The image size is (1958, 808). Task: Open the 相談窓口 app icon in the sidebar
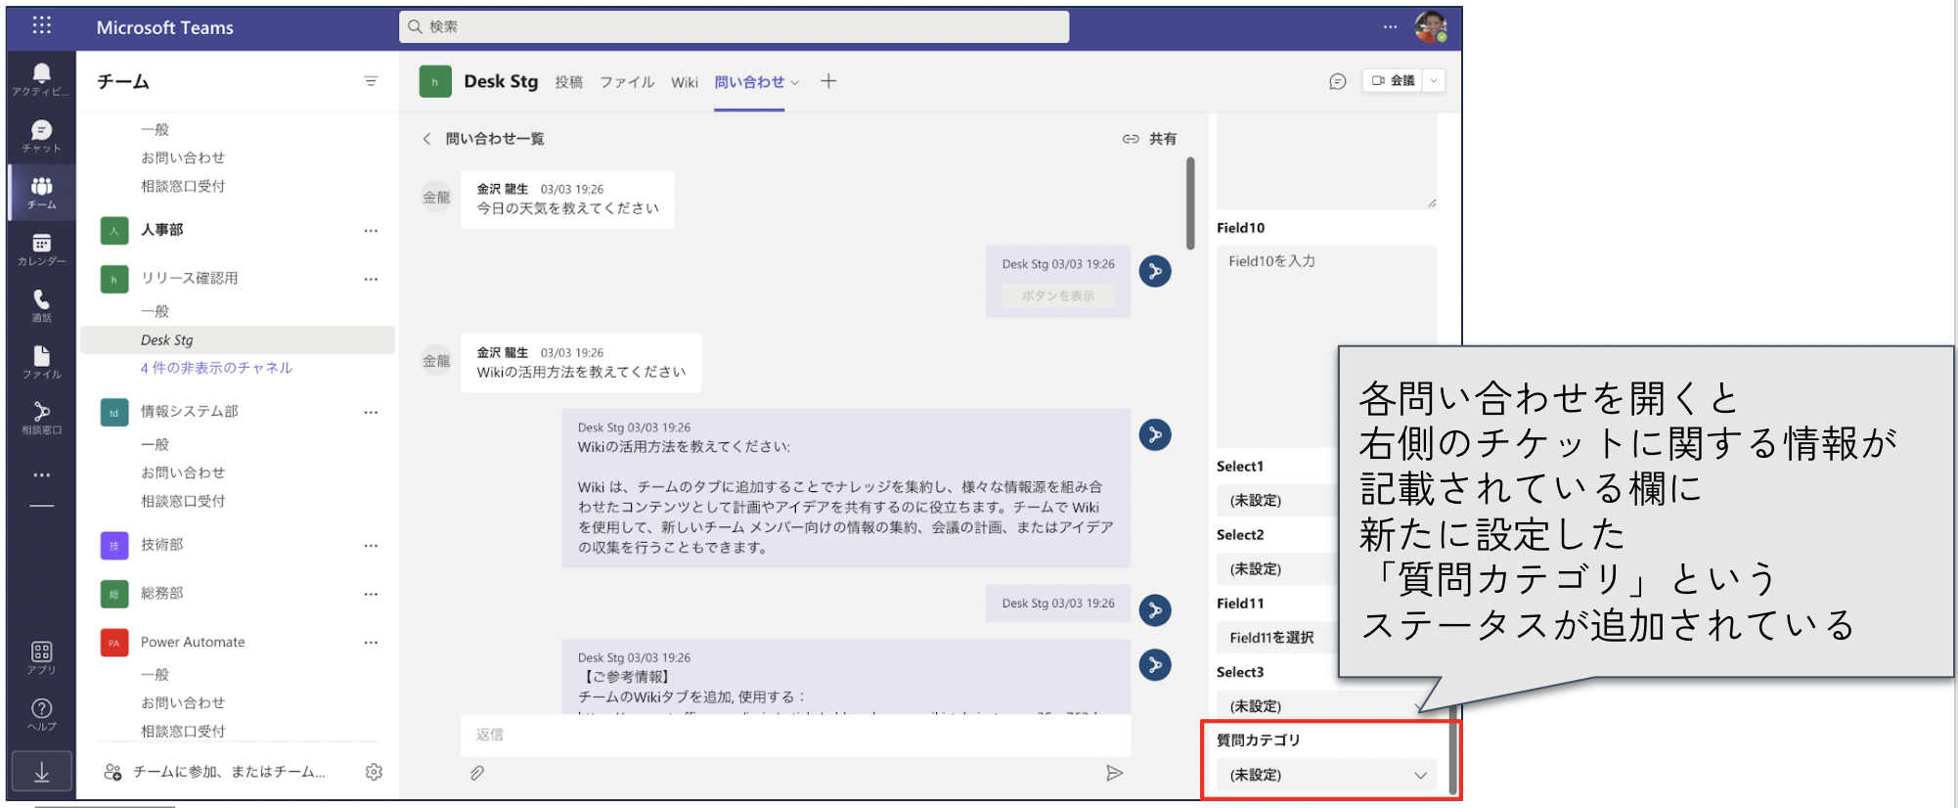tap(41, 418)
